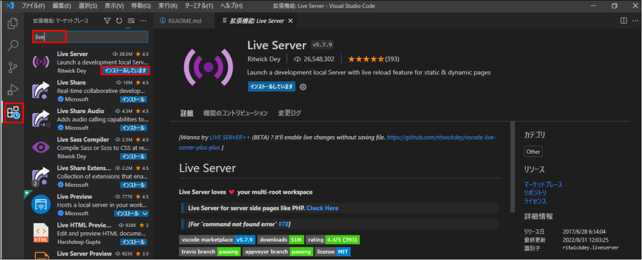Install Live Sass Compiler extension
Image resolution: width=642 pixels, height=260 pixels.
coord(134,156)
